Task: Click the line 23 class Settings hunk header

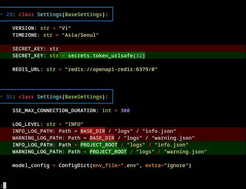Action: [x=56, y=14]
